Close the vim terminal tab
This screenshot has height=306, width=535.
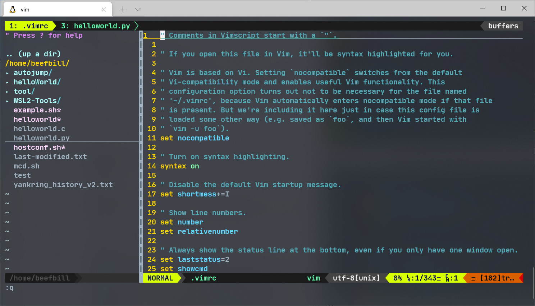point(104,9)
